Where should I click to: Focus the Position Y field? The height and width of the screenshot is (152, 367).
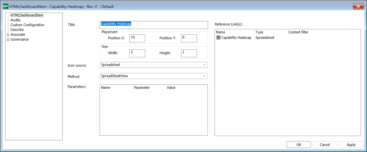[x=189, y=38]
